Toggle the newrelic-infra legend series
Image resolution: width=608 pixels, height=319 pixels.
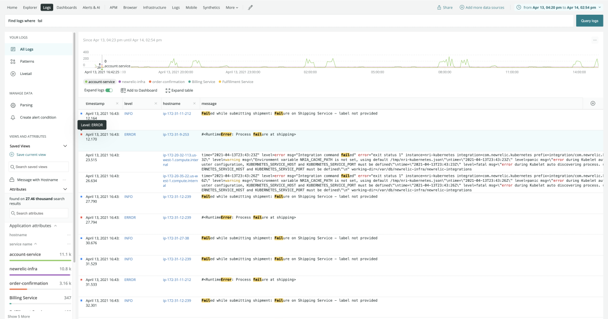132,82
